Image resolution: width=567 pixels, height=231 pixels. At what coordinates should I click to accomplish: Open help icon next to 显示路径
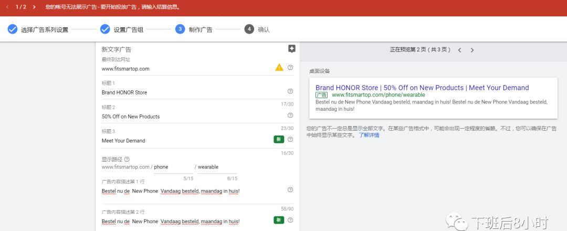click(127, 160)
